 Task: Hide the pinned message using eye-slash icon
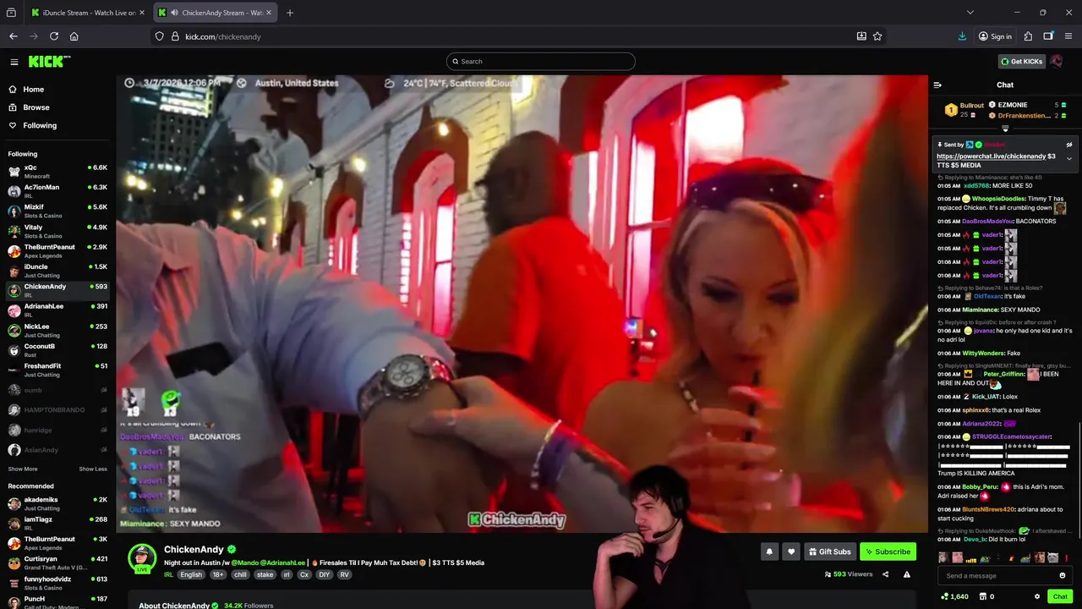click(1068, 145)
